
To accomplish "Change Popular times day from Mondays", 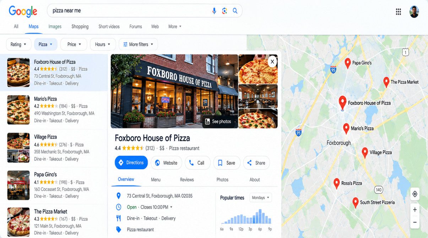I will pyautogui.click(x=261, y=198).
